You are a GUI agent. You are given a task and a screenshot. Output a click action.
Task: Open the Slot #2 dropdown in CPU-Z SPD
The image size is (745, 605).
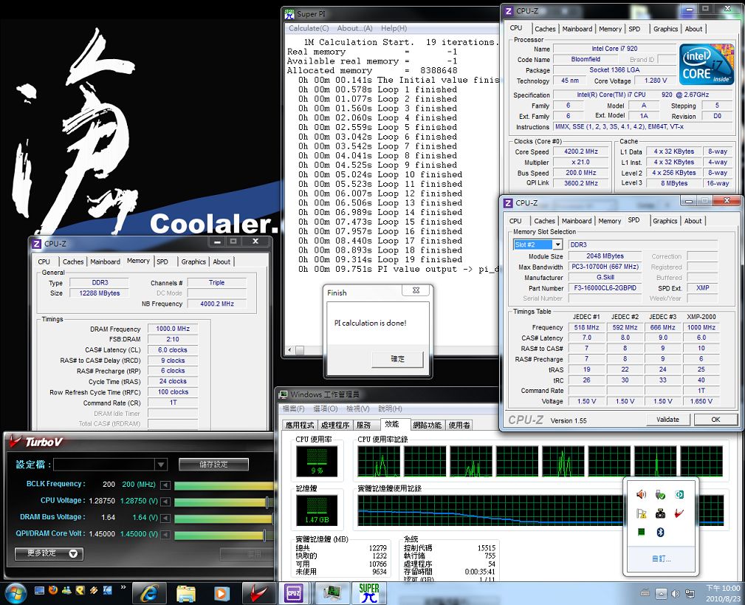point(557,245)
